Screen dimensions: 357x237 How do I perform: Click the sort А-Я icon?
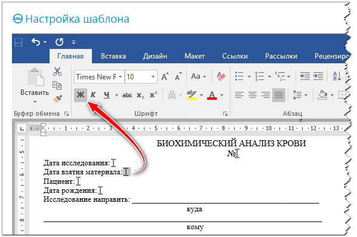(337, 76)
